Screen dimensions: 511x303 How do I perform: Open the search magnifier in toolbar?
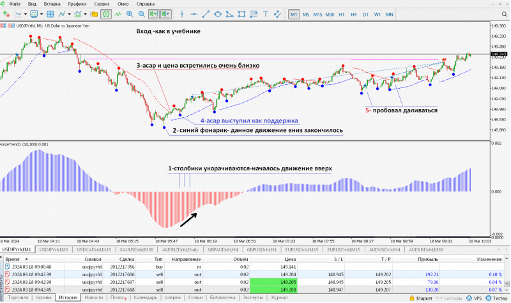(504, 14)
